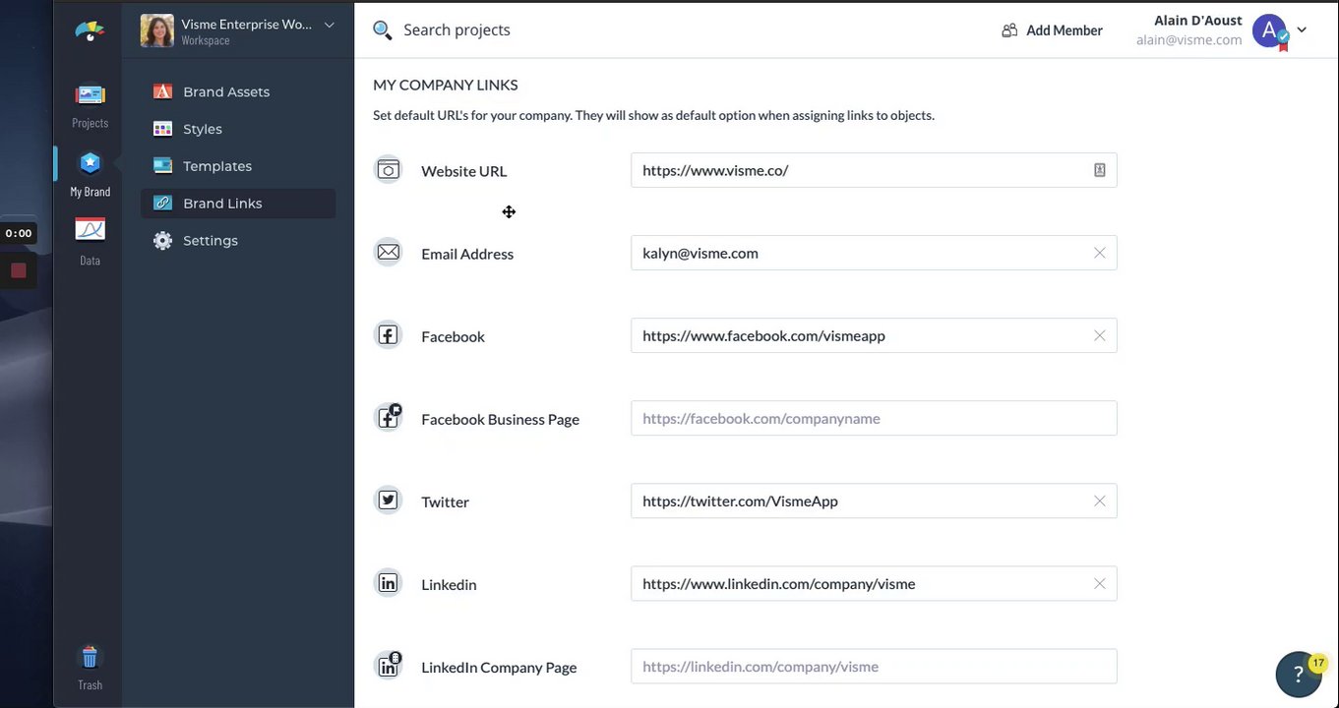Clear the Facebook URL field
1339x708 pixels.
point(1099,335)
